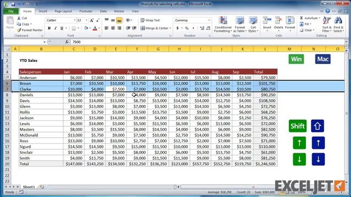This screenshot has height=197, width=351.
Task: Increase font size with grow font icon
Action: coord(92,20)
